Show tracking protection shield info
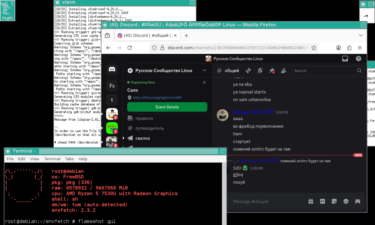Viewport: 375px width, 225px height. click(x=154, y=48)
